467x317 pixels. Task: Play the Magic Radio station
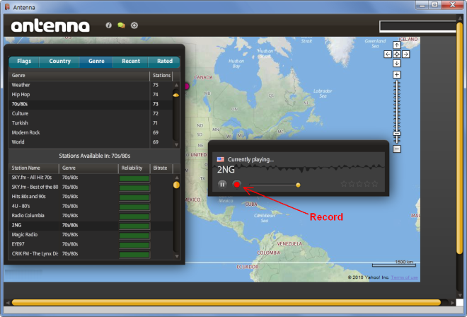click(91, 235)
